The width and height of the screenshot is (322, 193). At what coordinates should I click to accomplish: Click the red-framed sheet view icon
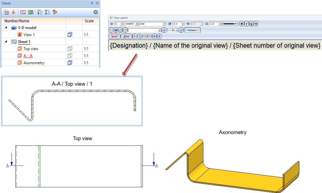[x=23, y=12]
